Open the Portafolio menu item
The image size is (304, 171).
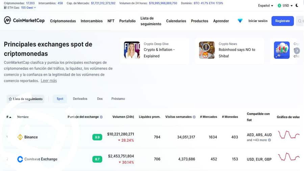[x=127, y=21]
